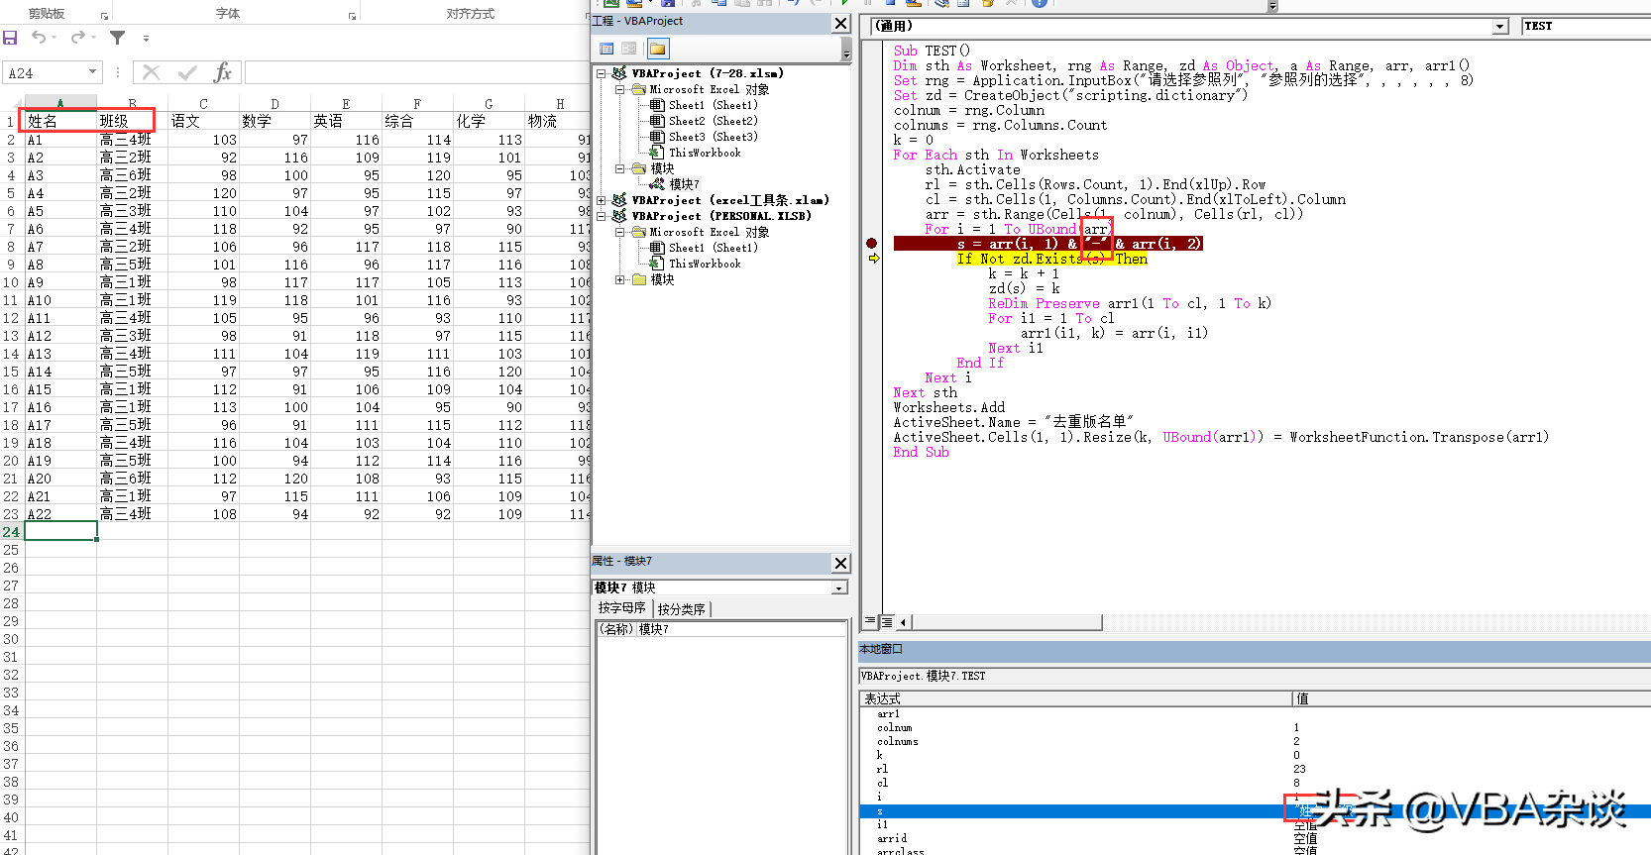The height and width of the screenshot is (855, 1651).
Task: Click cell B1 containing 班级
Action: click(131, 121)
